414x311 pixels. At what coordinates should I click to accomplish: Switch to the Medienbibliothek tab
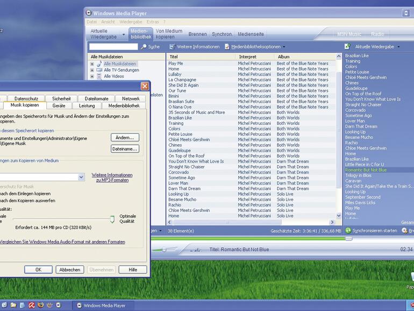point(141,34)
